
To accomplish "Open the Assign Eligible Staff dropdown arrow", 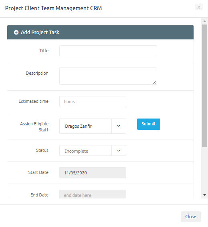I will pyautogui.click(x=119, y=126).
